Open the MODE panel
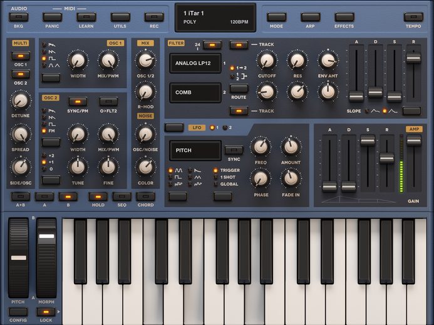 coord(276,17)
